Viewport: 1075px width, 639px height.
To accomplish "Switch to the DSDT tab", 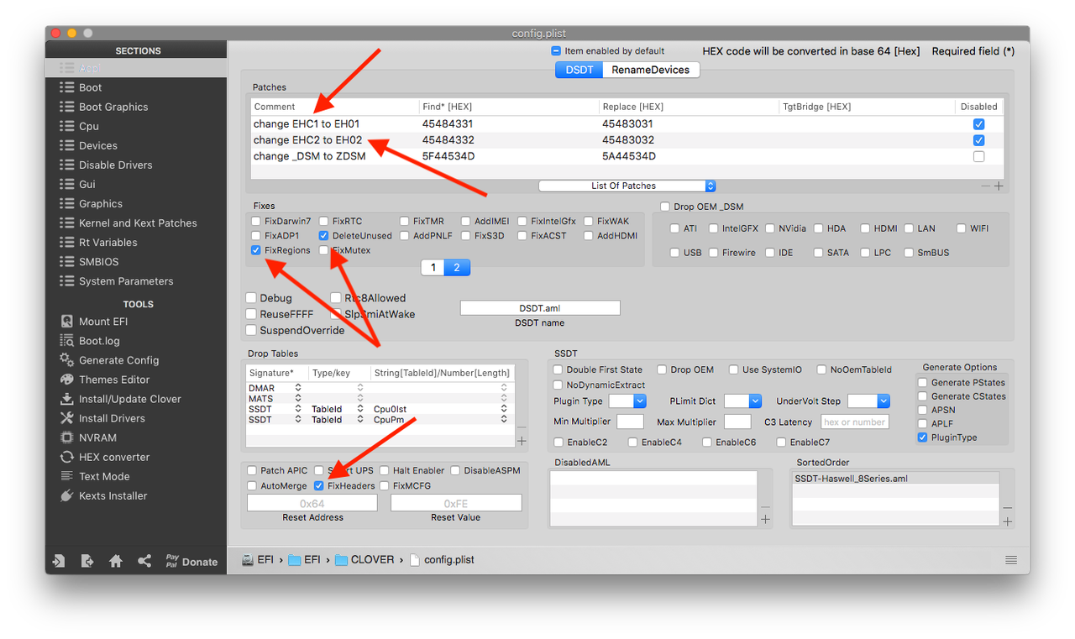I will pyautogui.click(x=579, y=70).
